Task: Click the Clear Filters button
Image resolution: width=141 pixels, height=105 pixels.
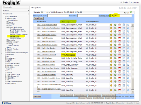Action: (38, 19)
